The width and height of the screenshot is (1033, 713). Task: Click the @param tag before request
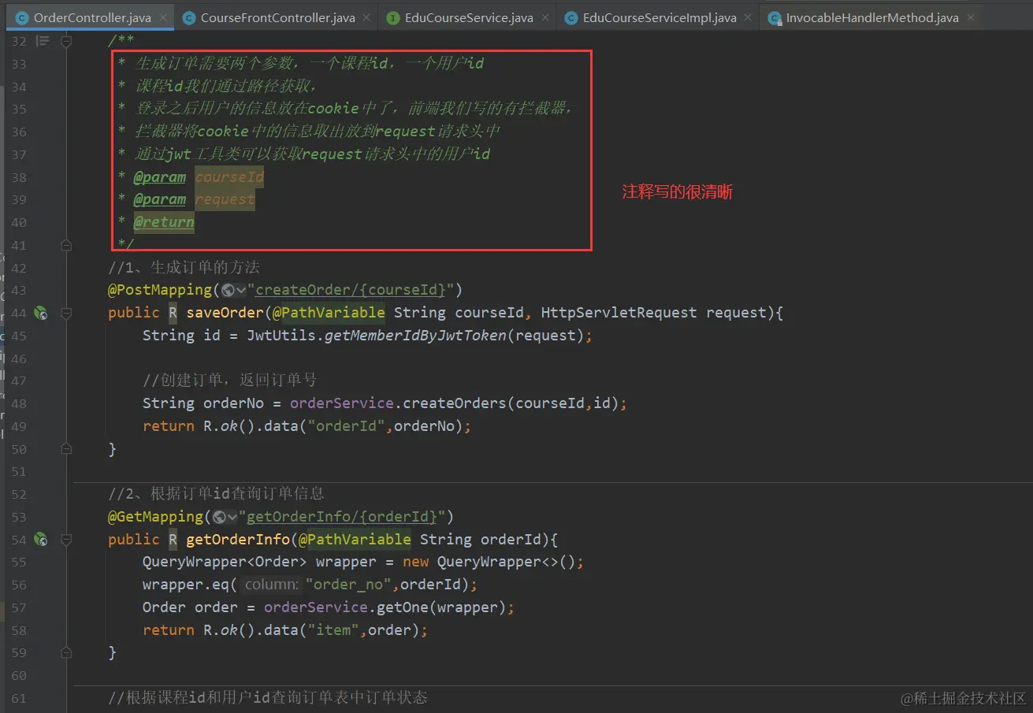coord(160,199)
